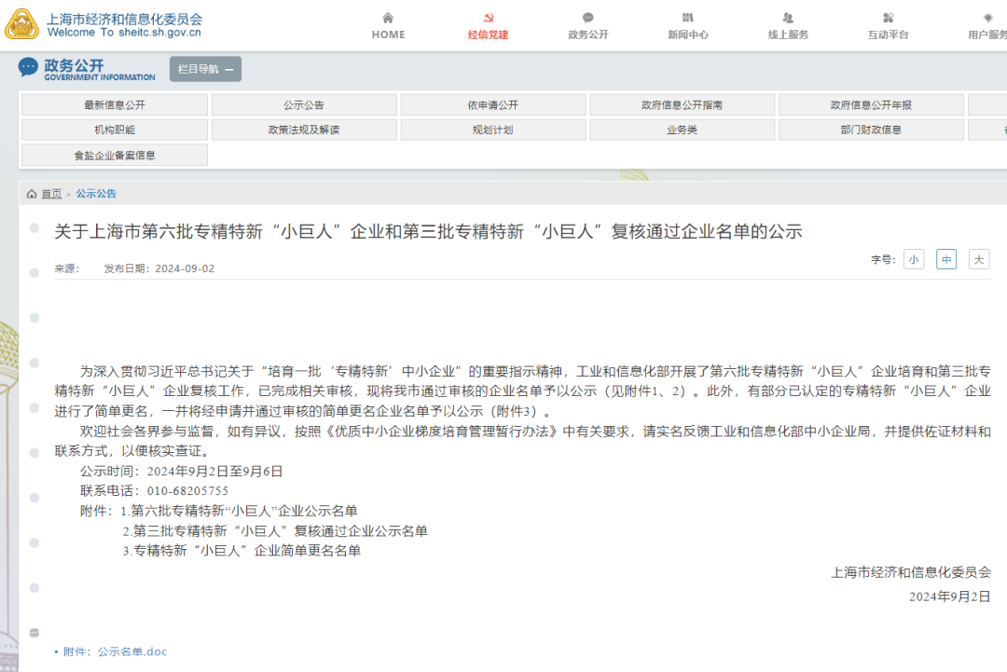Viewport: 1007px width, 672px height.
Task: Click the 新闻中心 news icon
Action: pos(688,18)
